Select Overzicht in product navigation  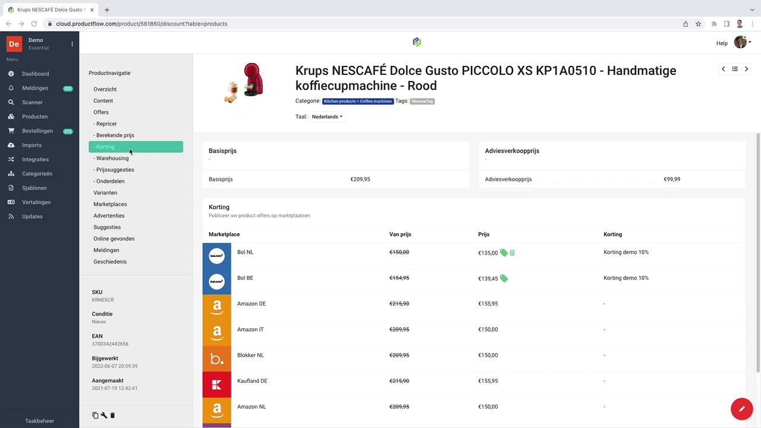tap(105, 89)
